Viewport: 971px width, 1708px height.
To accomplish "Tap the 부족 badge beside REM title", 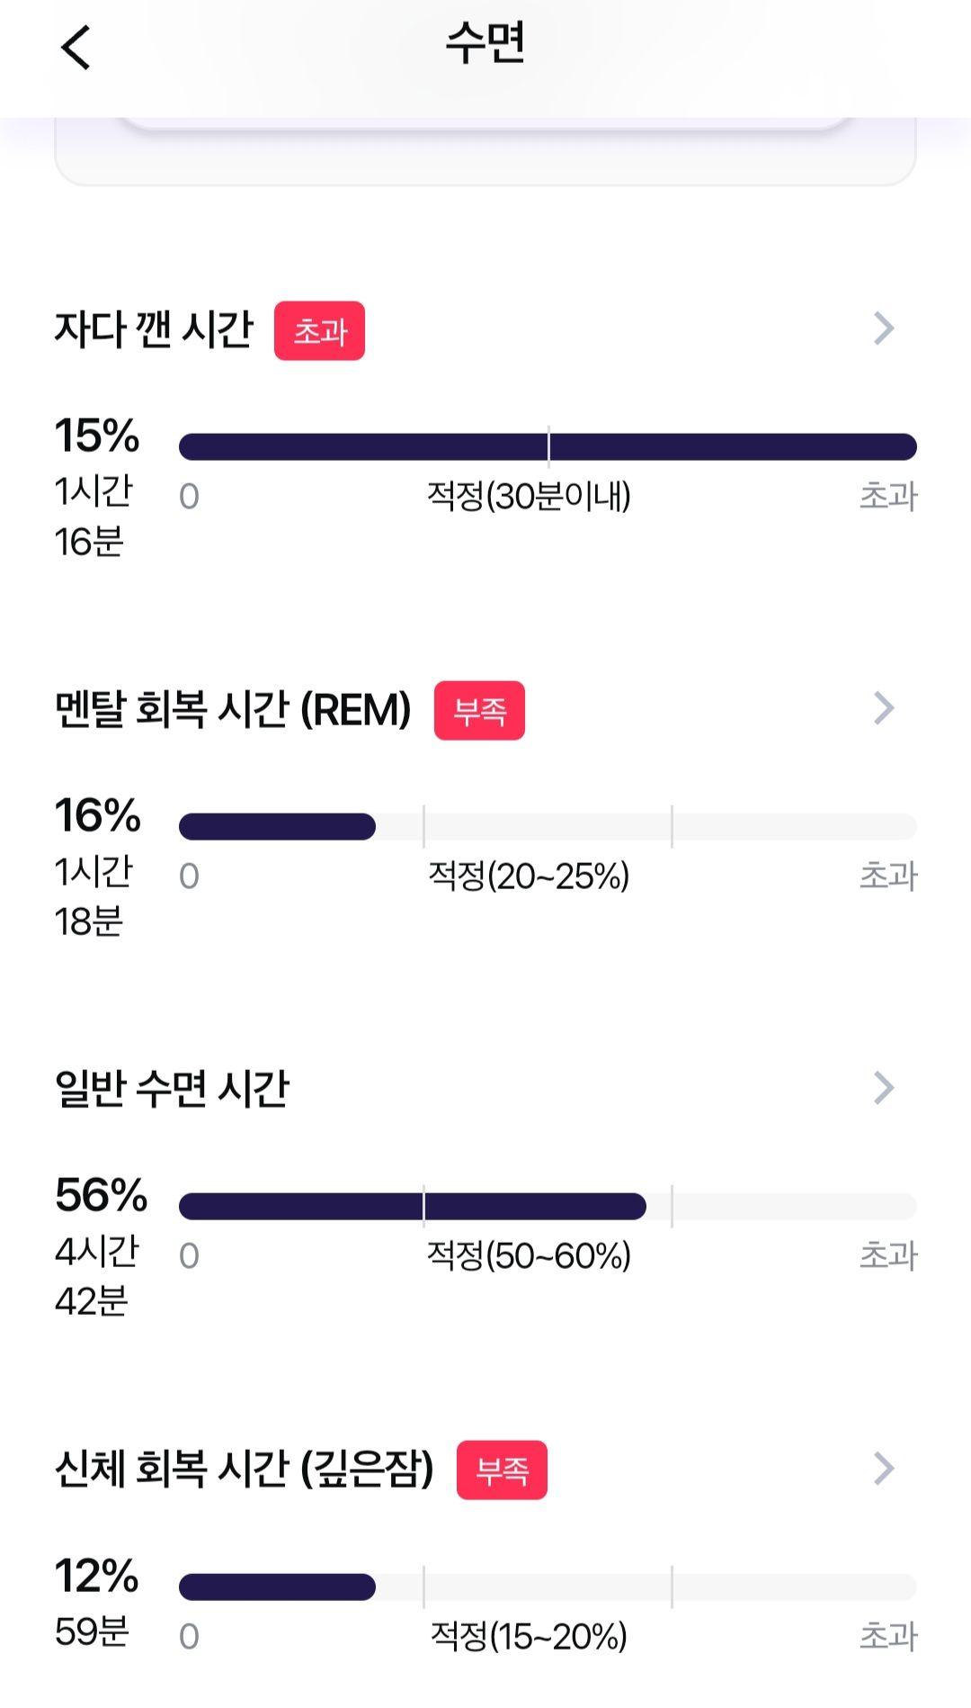I will [479, 711].
